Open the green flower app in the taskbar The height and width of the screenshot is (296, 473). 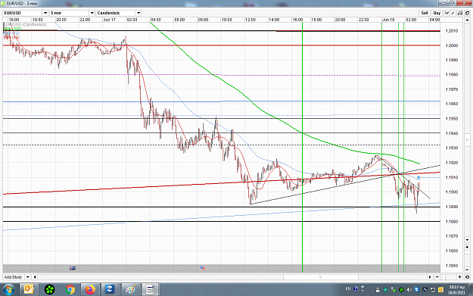click(x=49, y=290)
